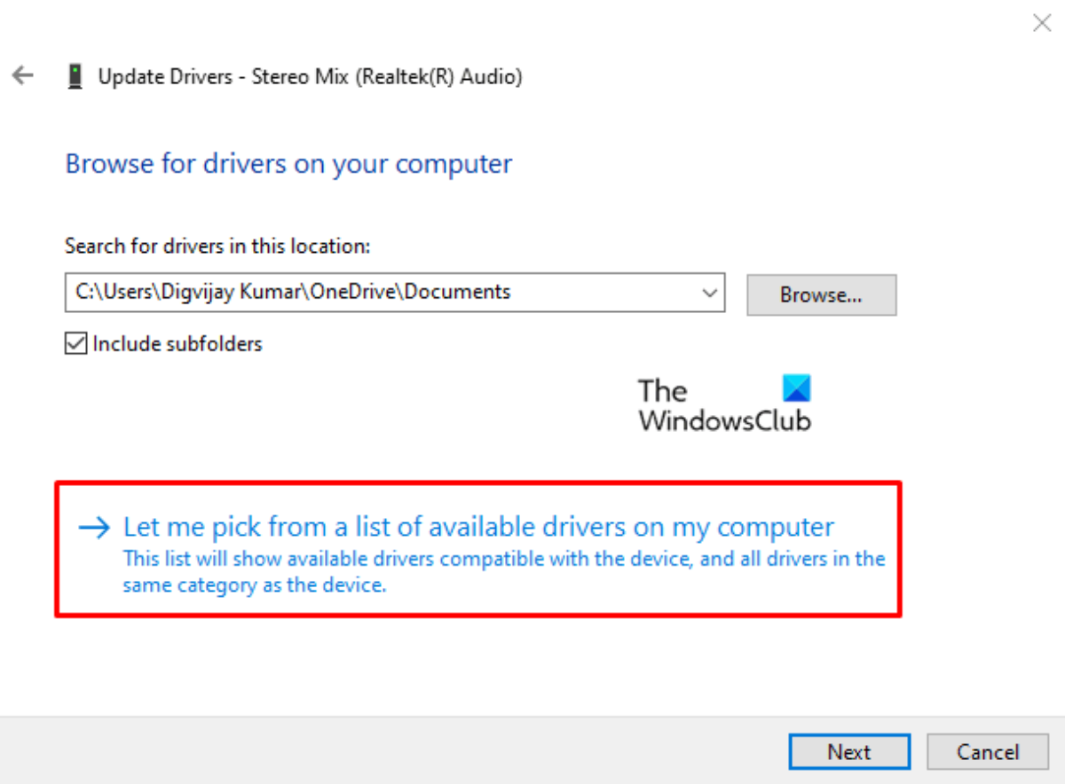Close the Update Drivers dialog

coord(1042,24)
